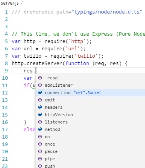This screenshot has height=168, width=145.
Task: Click the cube icon next to addListener
Action: click(x=40, y=85)
